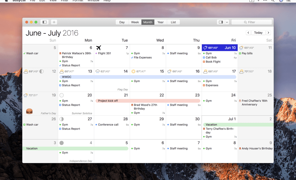The height and width of the screenshot is (180, 296).
Task: Switch to Week view
Action: pos(135,22)
